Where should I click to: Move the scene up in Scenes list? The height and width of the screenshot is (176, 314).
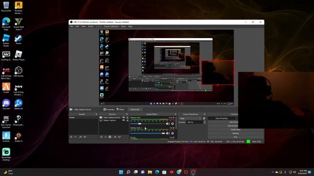pos(80,137)
